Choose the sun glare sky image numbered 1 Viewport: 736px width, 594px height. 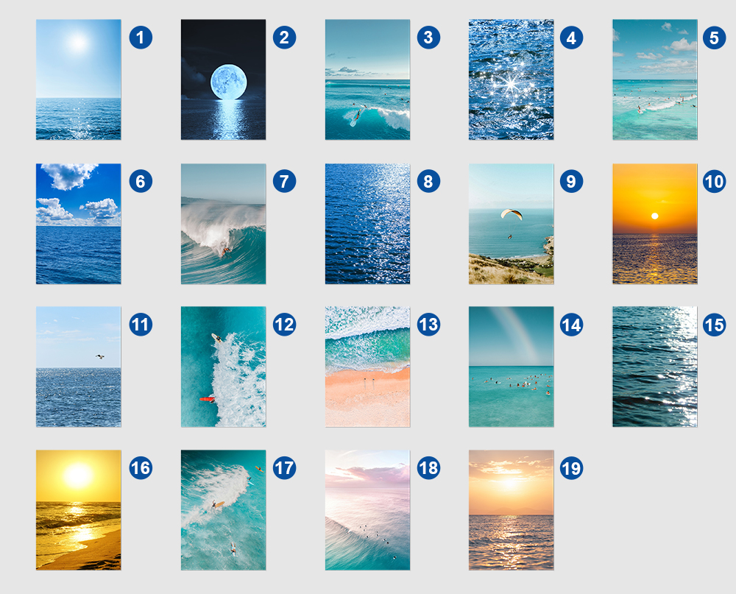(x=79, y=79)
